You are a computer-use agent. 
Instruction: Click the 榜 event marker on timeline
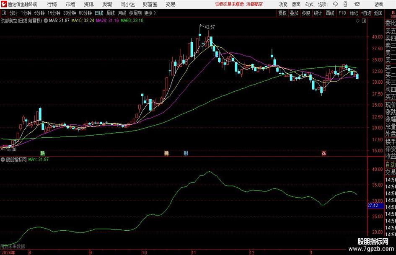coord(166,153)
